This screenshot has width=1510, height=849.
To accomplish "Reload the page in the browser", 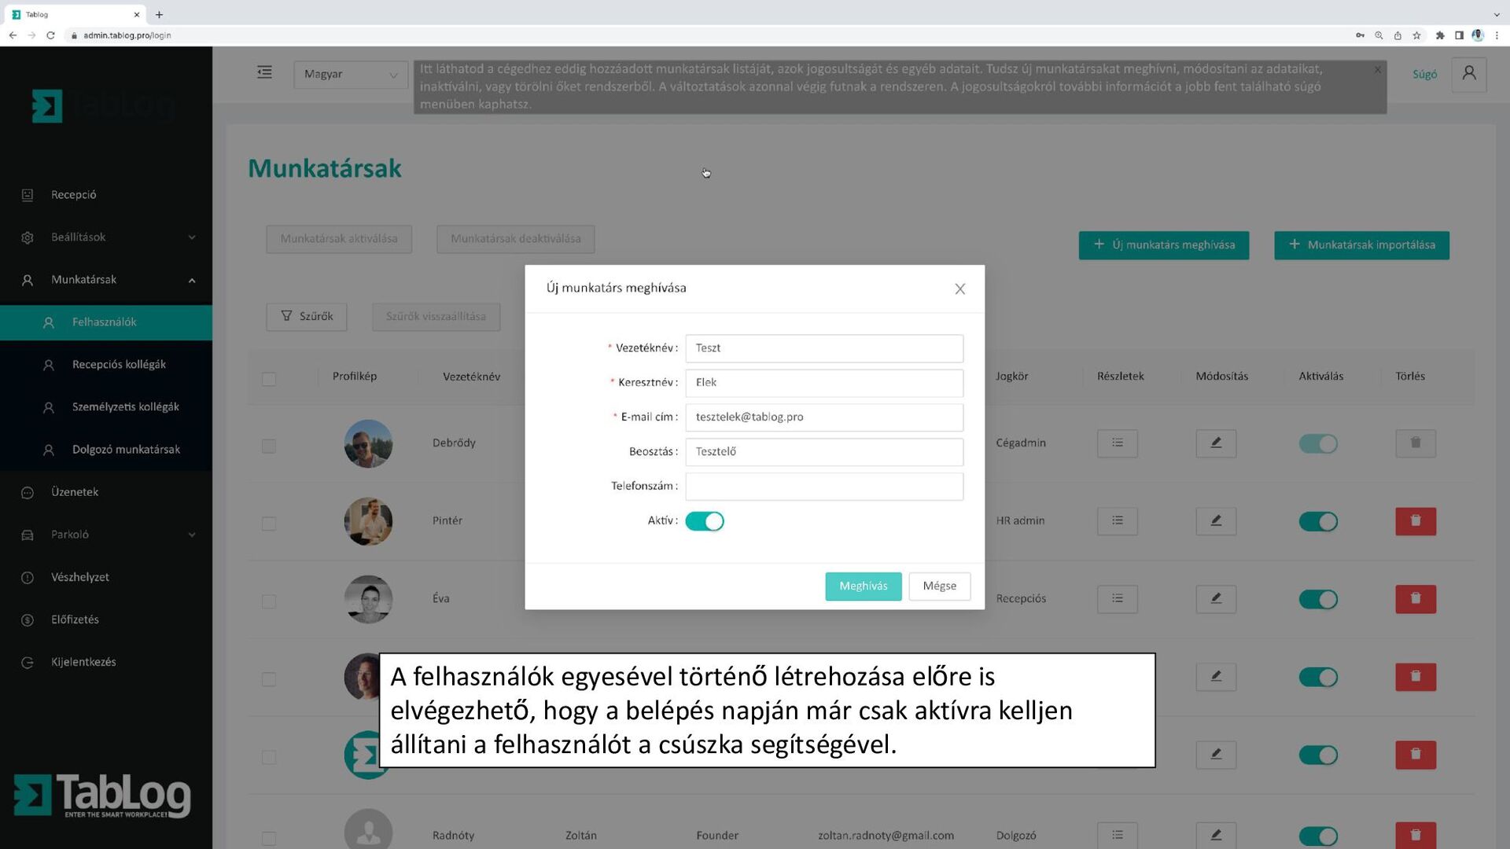I will click(50, 35).
